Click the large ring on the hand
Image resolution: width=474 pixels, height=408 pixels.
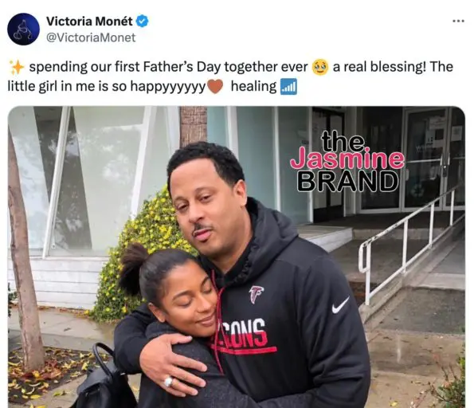168,381
